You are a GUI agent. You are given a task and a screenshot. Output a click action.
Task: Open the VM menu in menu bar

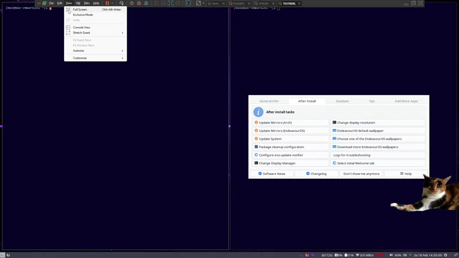(x=78, y=3)
